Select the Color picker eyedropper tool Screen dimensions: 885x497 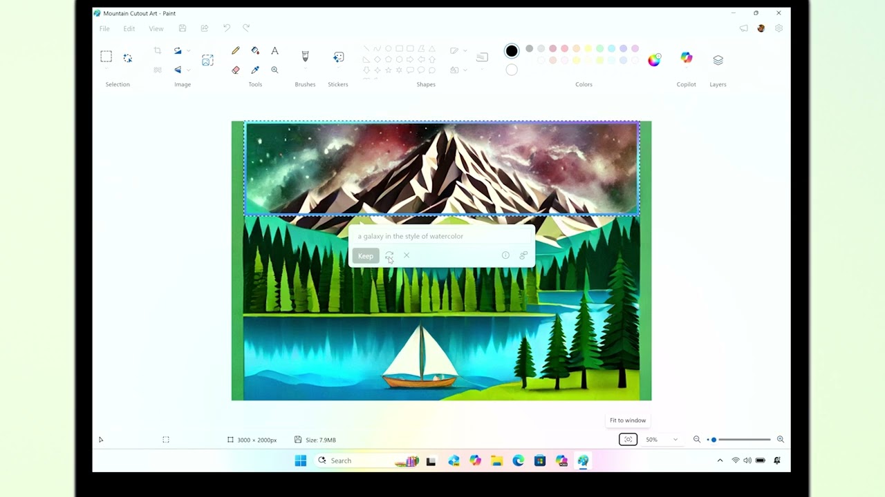click(255, 70)
